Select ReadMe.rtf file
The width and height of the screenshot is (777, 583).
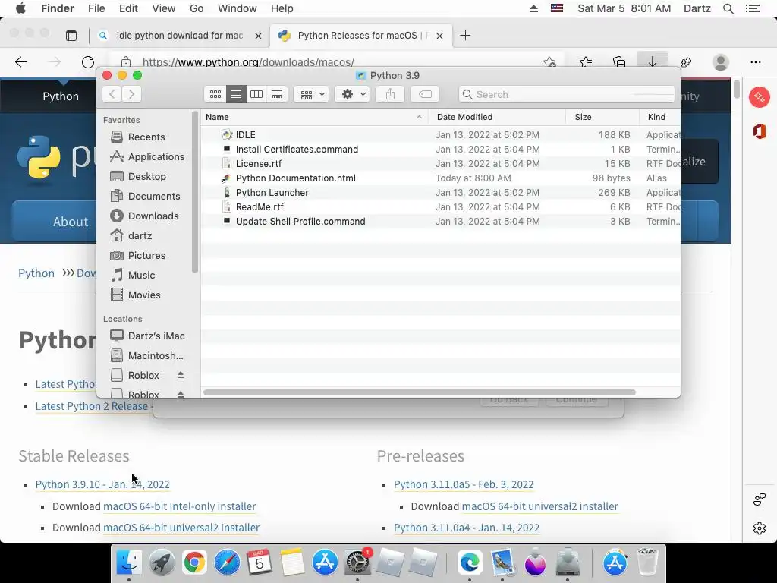pyautogui.click(x=441, y=206)
